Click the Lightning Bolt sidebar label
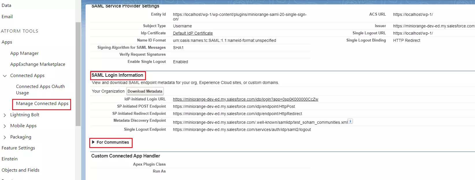The height and width of the screenshot is (180, 475). [x=25, y=115]
